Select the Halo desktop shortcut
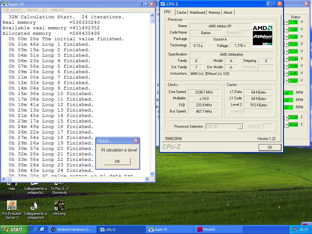The height and width of the screenshot is (234, 312). tap(12, 186)
